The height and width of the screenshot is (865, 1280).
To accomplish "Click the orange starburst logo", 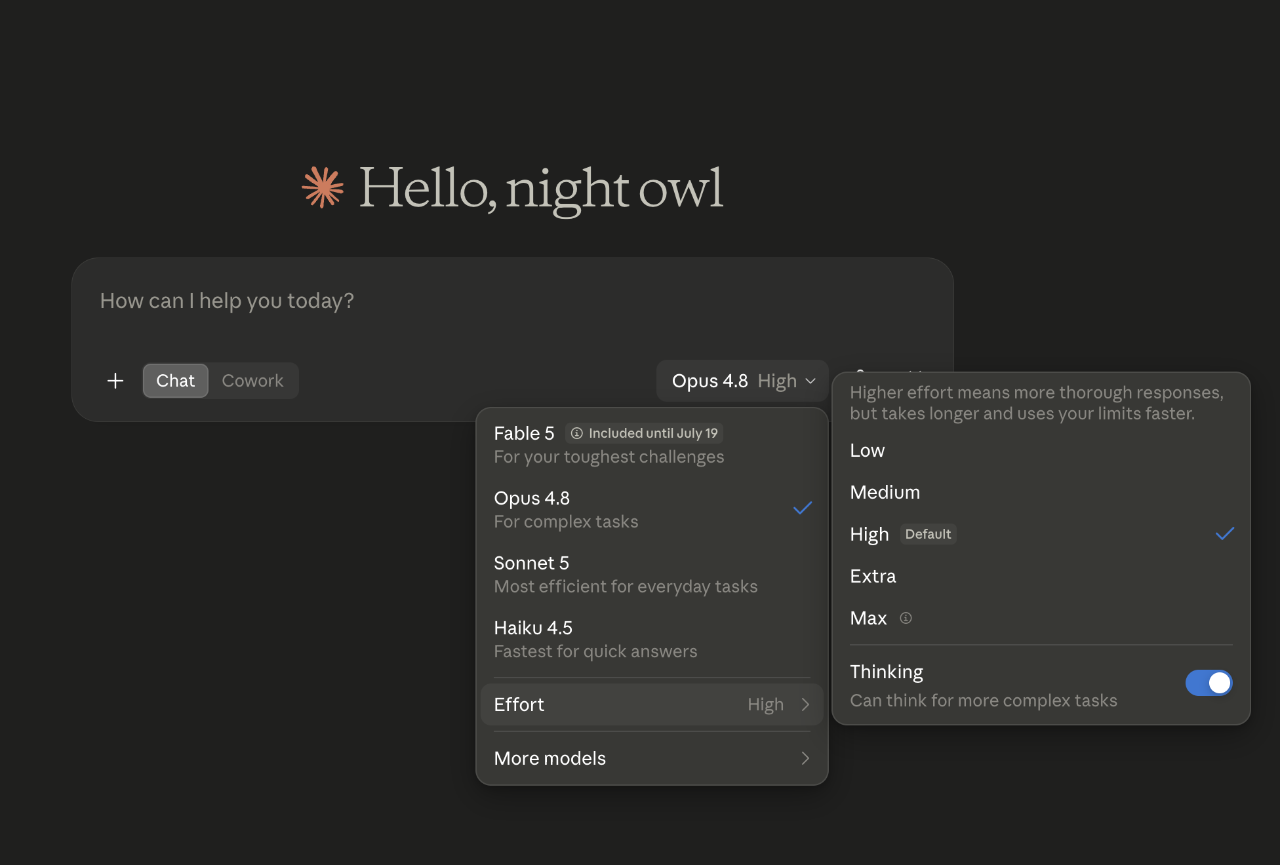I will (323, 187).
